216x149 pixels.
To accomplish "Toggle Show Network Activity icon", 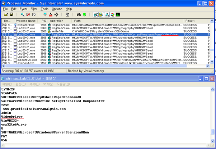I will [107, 14].
